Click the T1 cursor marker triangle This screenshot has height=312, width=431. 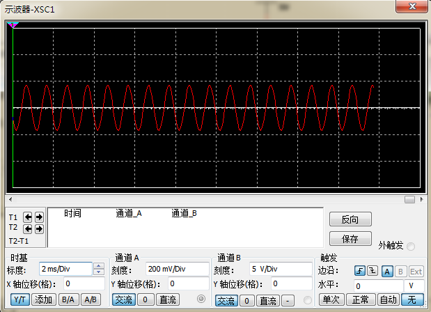[13, 25]
